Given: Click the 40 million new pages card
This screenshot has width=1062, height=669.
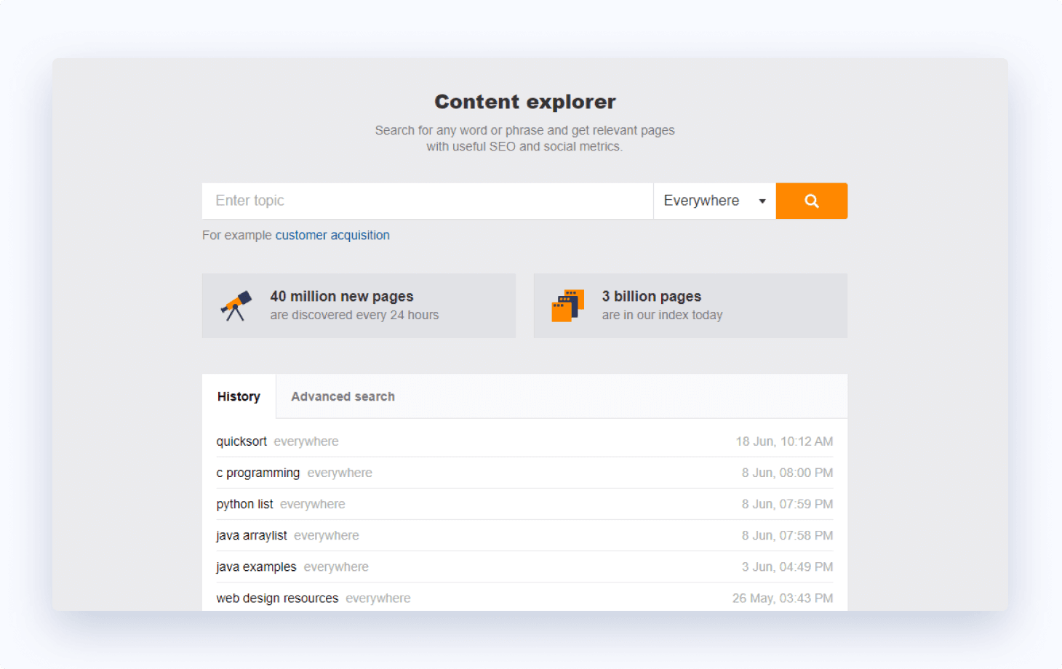Looking at the screenshot, I should coord(359,305).
